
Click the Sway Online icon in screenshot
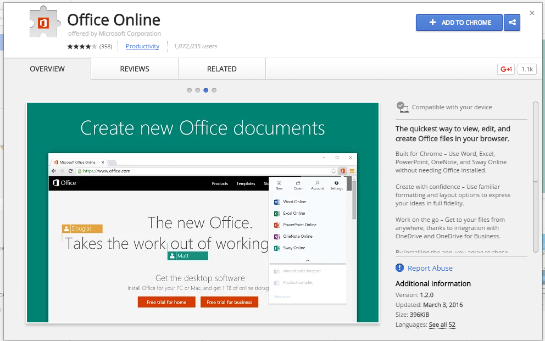click(277, 248)
